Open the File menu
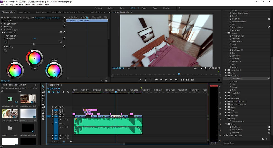 click(x=2, y=5)
